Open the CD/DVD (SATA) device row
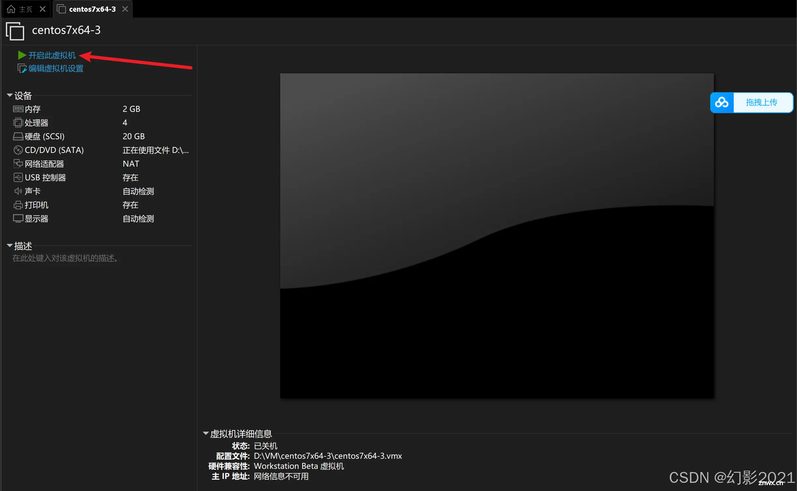 [x=102, y=150]
